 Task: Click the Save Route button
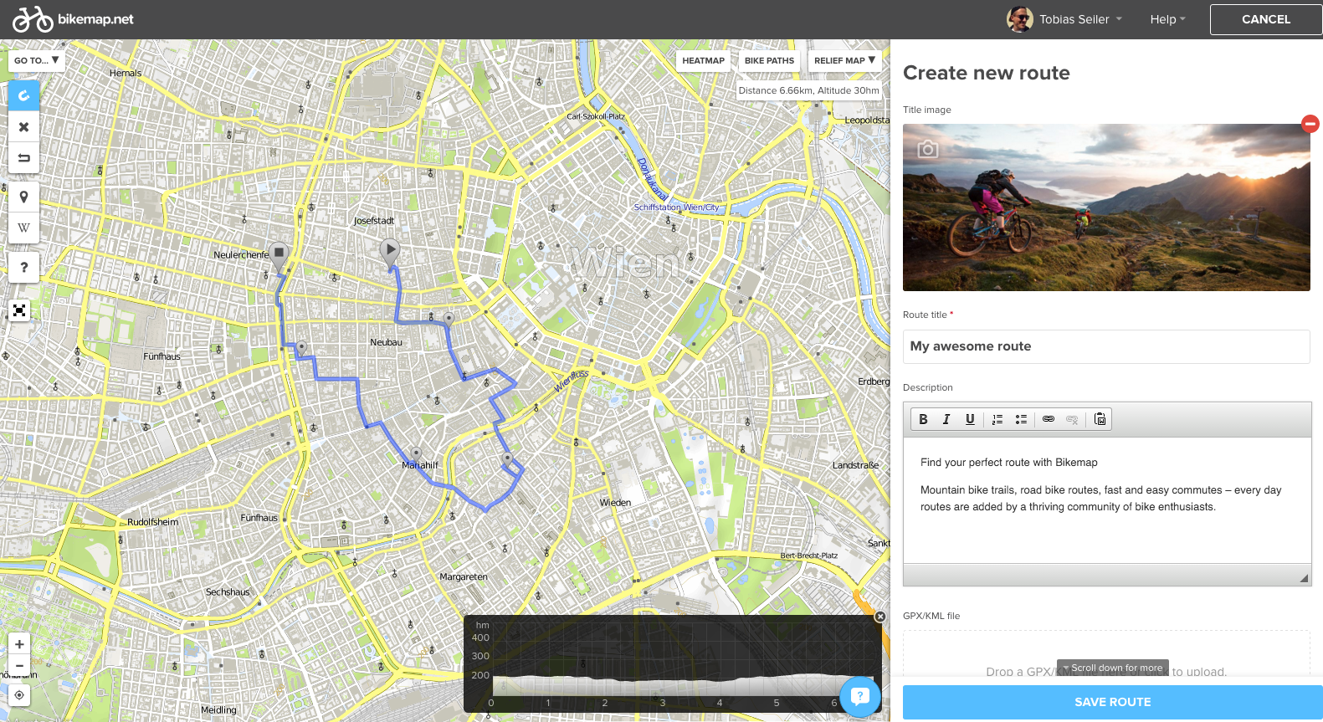click(x=1113, y=702)
